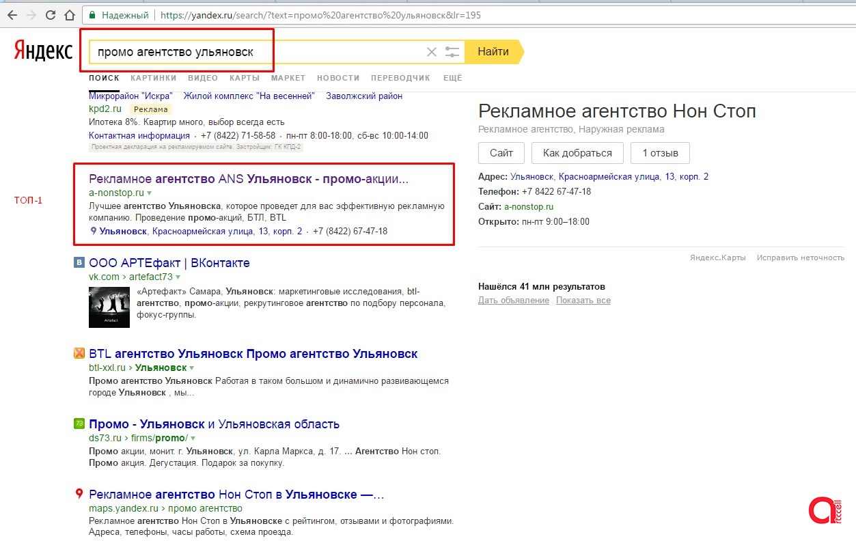Expand dropdown arrow next to vk.com artefact73
856x541 pixels.
click(x=178, y=277)
